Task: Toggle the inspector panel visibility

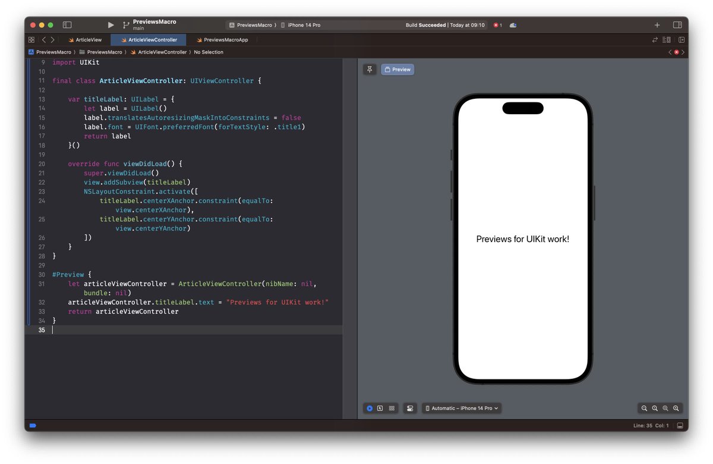Action: [x=677, y=24]
